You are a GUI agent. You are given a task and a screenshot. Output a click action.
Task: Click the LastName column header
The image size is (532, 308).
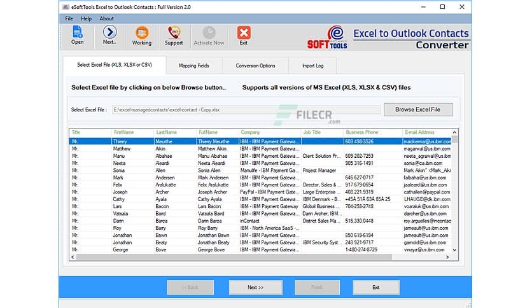(x=175, y=132)
